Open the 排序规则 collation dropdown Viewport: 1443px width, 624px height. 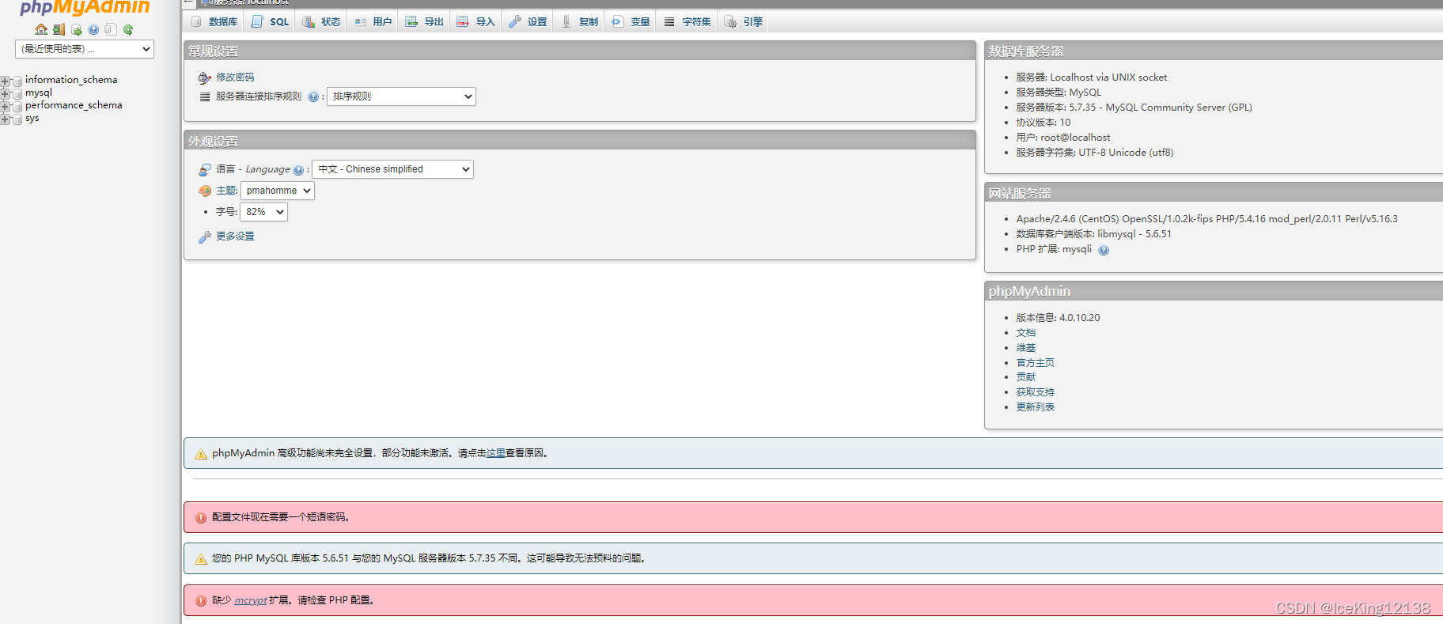click(401, 96)
